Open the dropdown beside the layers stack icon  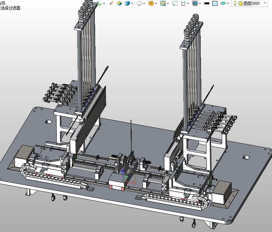[x=228, y=3]
